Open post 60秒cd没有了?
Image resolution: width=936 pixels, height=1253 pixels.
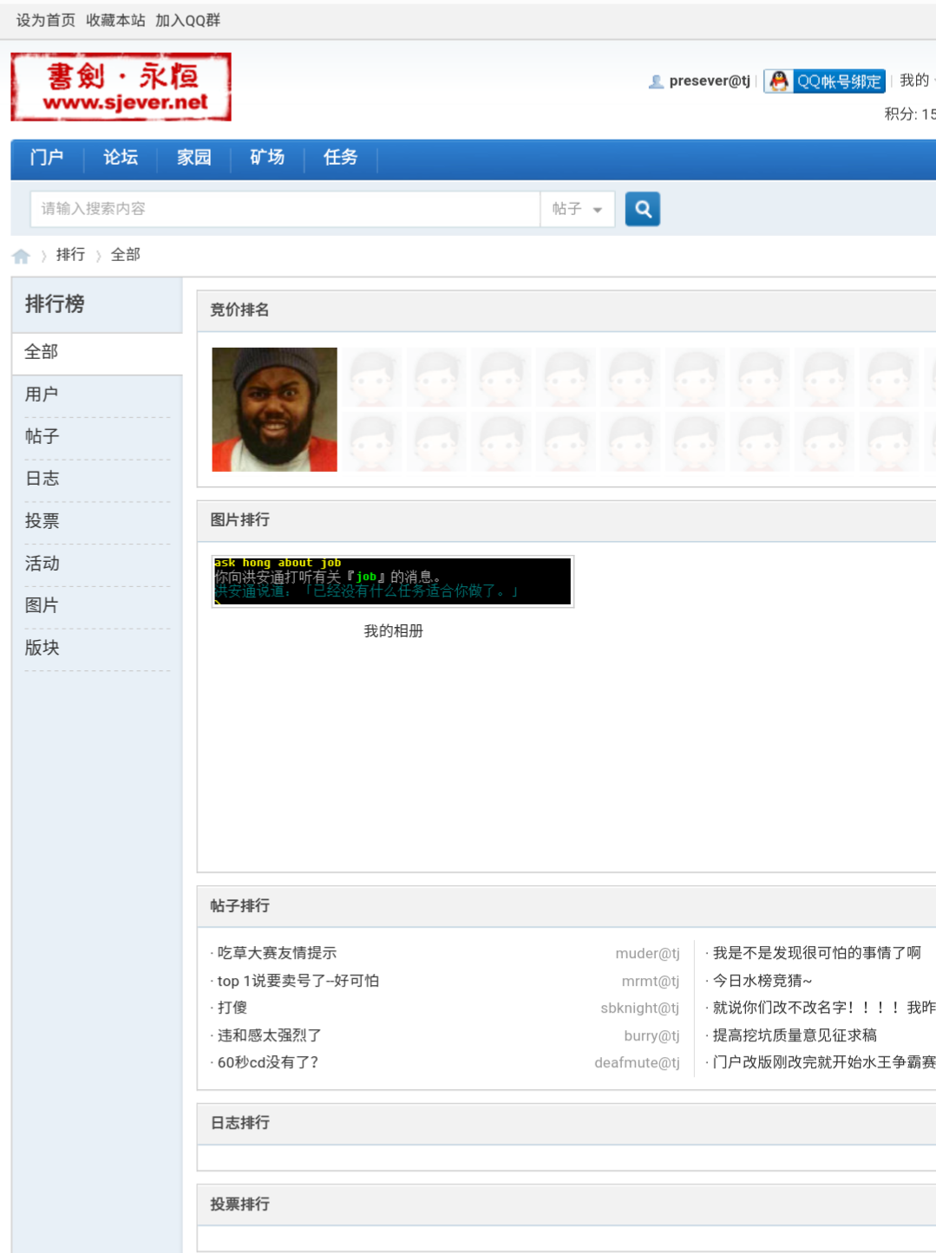pos(268,1062)
